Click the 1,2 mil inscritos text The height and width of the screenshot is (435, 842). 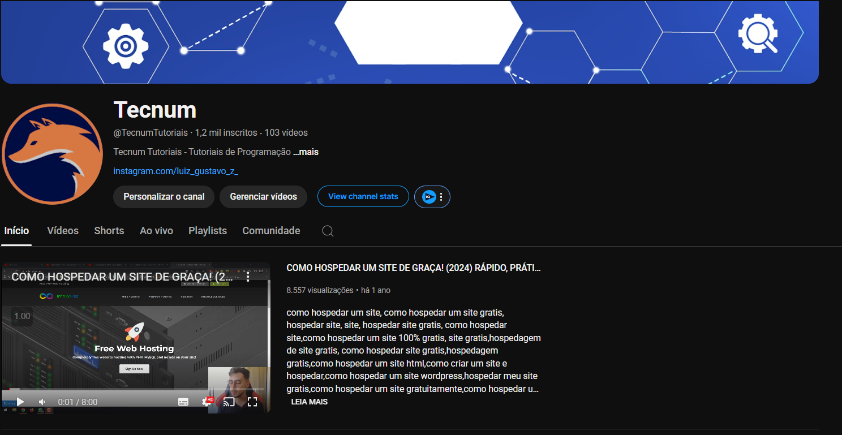(226, 133)
